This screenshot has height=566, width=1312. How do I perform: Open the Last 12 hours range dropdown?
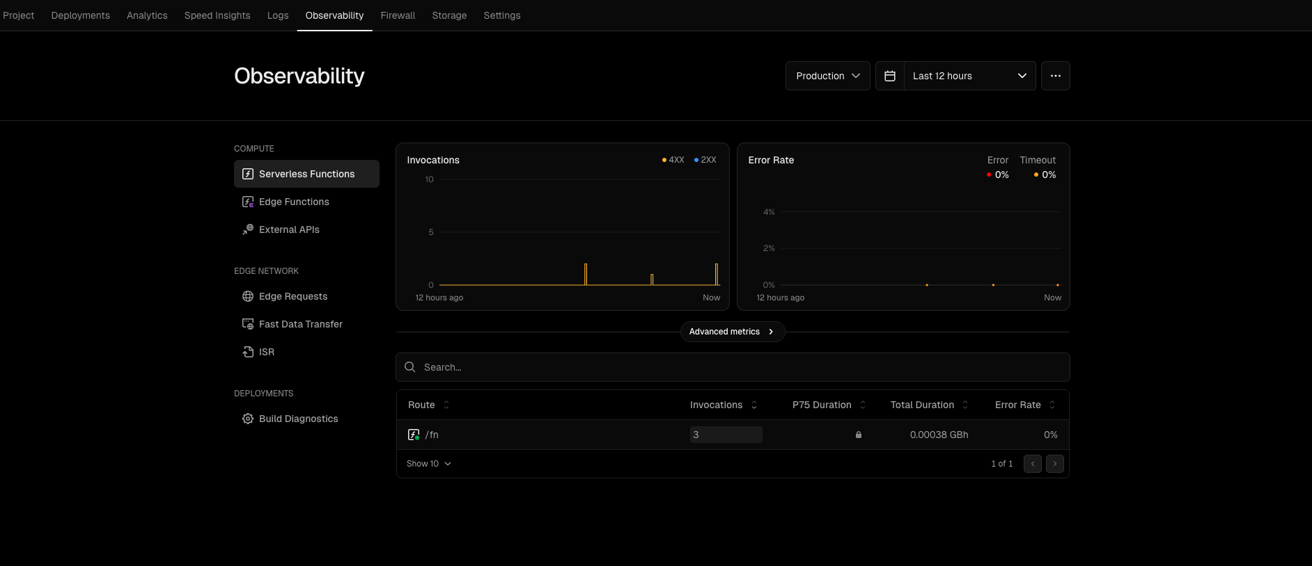tap(970, 76)
